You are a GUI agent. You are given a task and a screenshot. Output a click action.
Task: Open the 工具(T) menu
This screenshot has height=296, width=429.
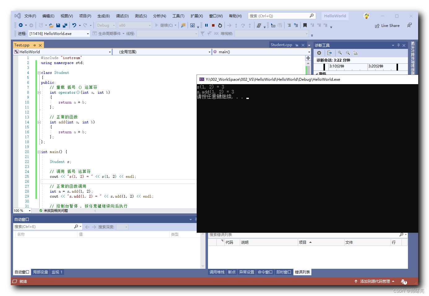coord(178,16)
